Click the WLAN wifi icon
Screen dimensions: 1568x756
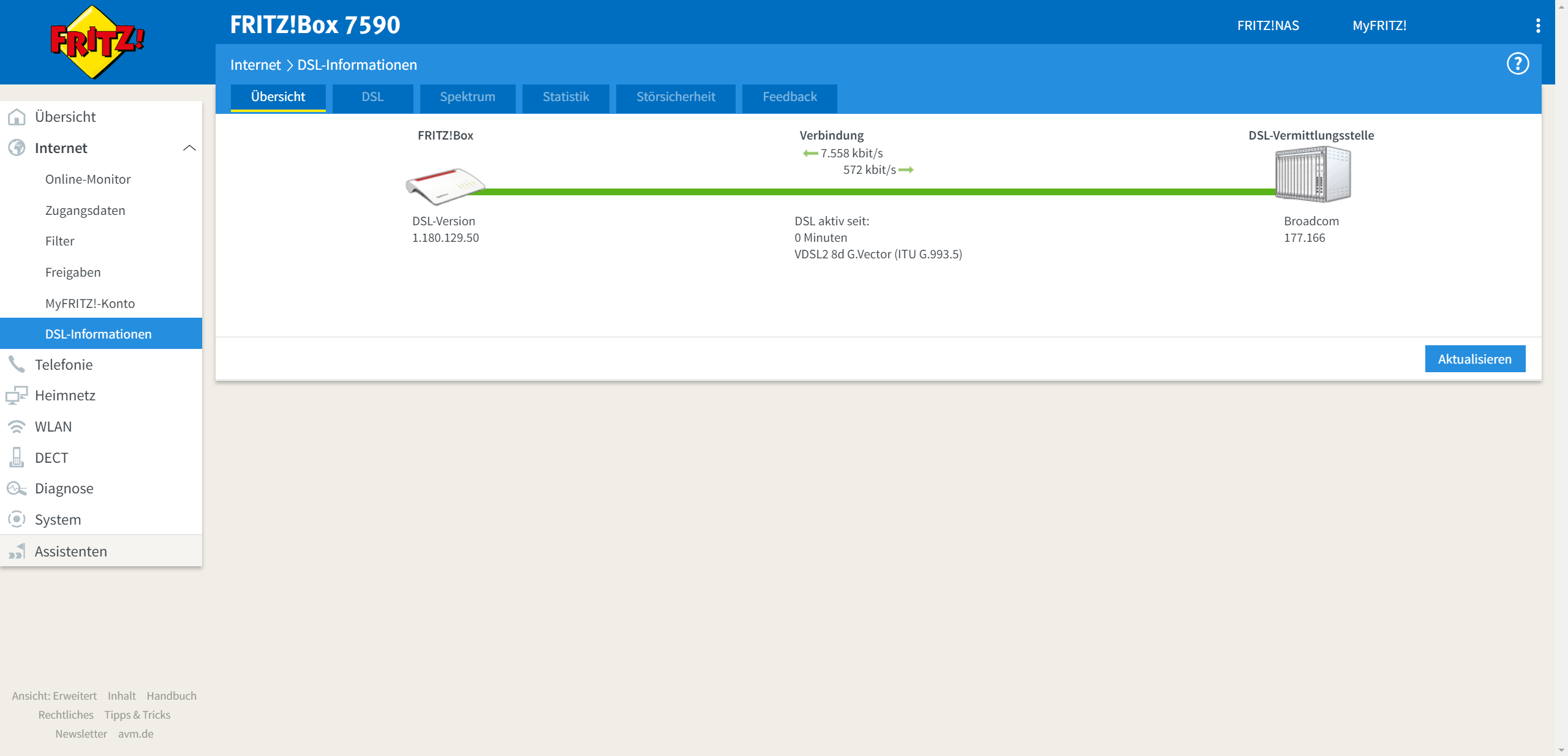click(17, 427)
